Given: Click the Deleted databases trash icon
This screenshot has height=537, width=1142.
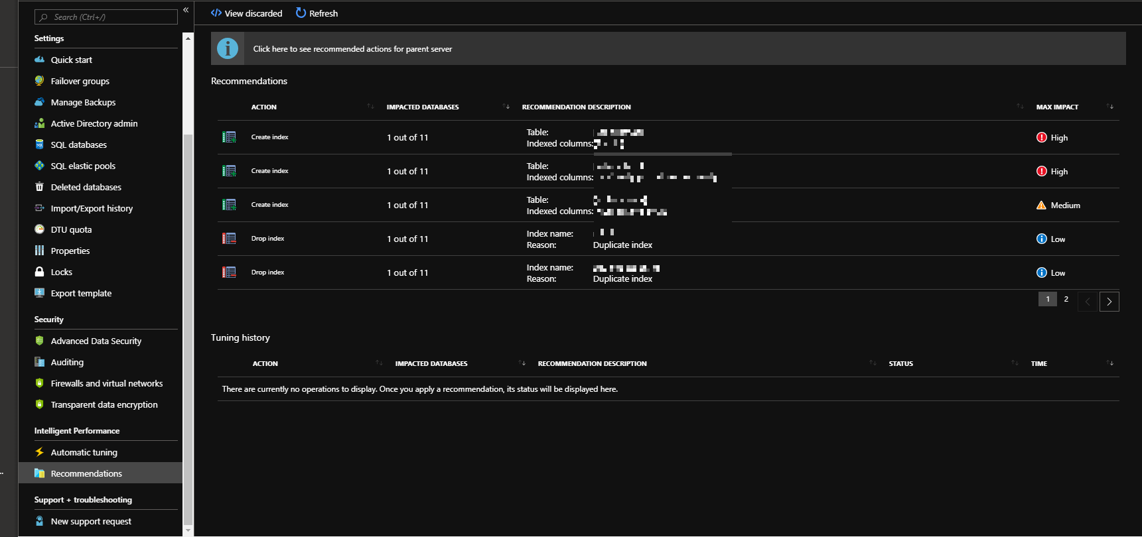Looking at the screenshot, I should coord(40,187).
